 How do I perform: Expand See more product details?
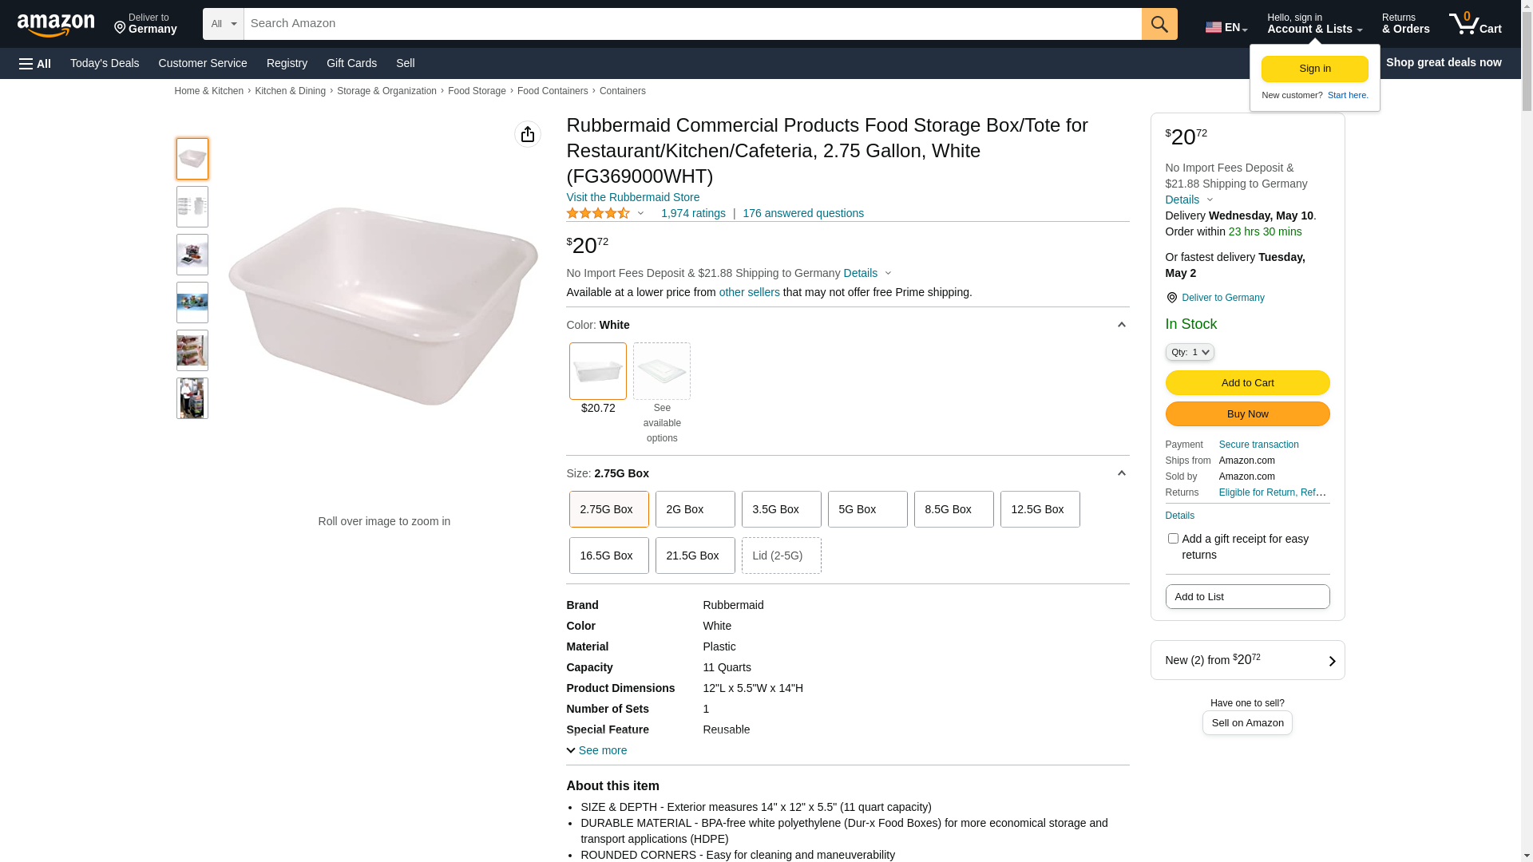(596, 750)
